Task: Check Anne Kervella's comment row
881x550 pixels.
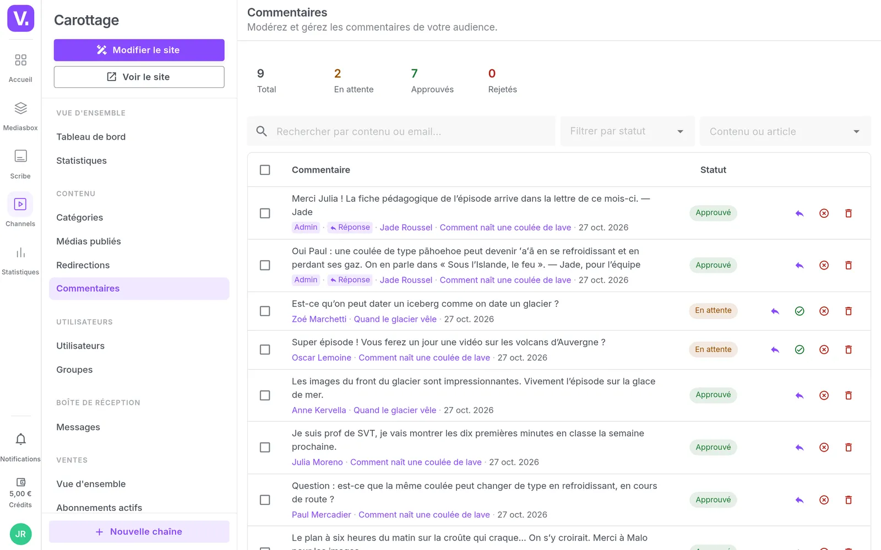Action: coord(265,395)
